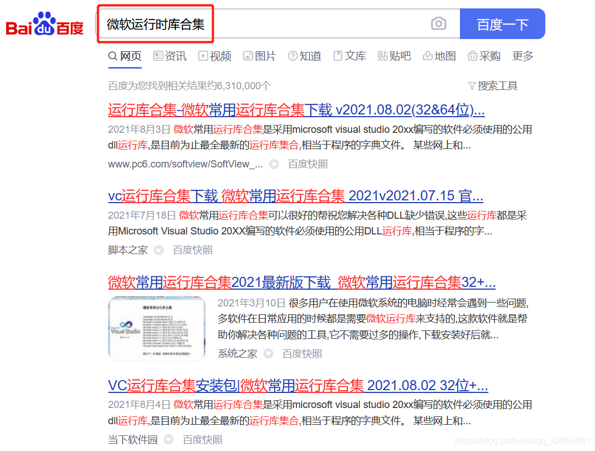Focus the search box containing 微软运行时库合集
The height and width of the screenshot is (451, 595).
point(278,24)
